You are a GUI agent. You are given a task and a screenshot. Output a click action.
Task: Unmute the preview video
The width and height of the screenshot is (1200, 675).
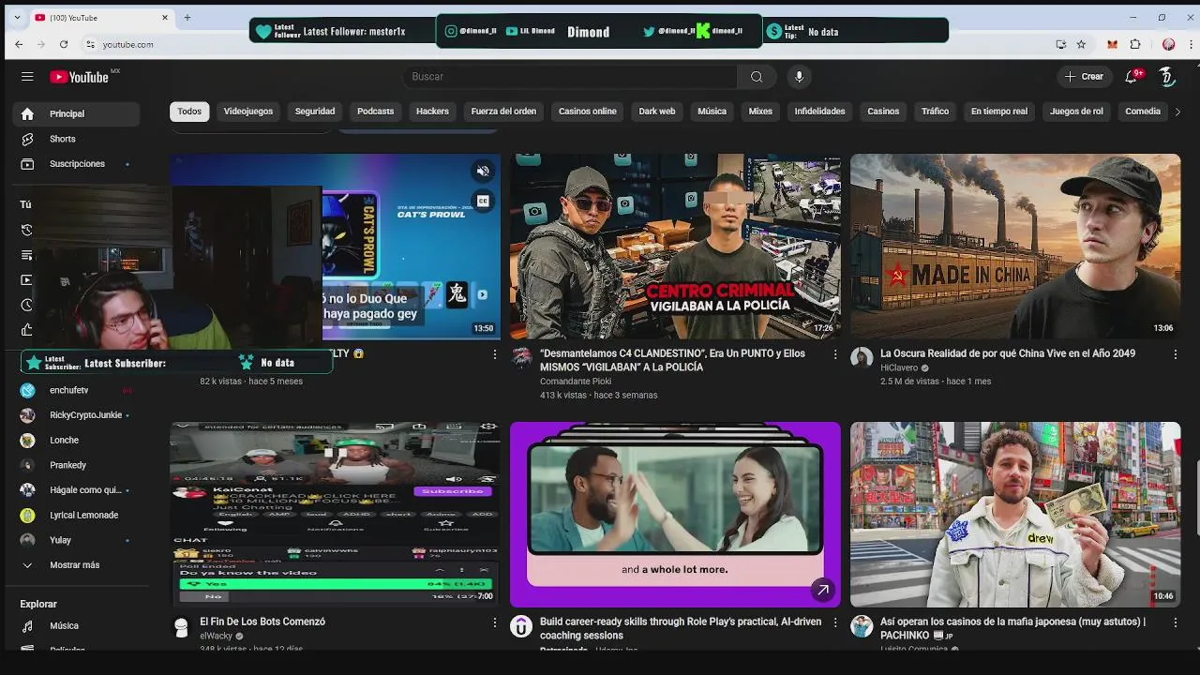tap(483, 172)
